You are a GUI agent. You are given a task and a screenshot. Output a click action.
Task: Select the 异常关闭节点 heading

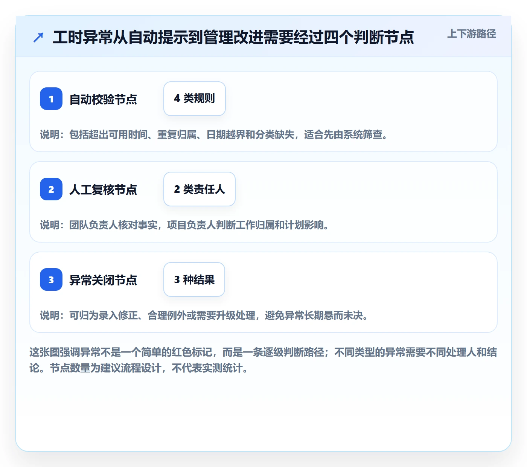pos(103,280)
